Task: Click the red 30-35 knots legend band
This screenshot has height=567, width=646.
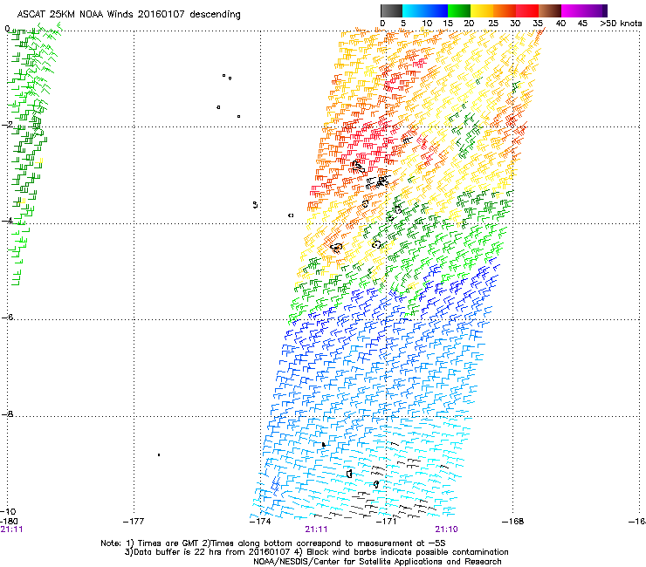Action: point(527,10)
